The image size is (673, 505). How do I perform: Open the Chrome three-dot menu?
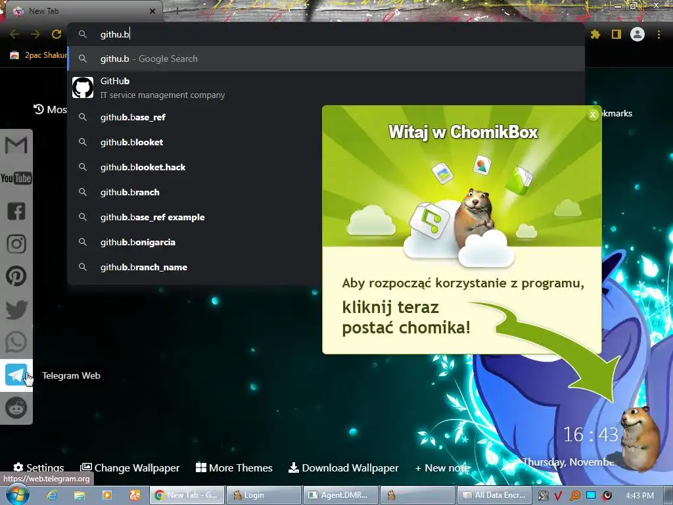(x=659, y=34)
